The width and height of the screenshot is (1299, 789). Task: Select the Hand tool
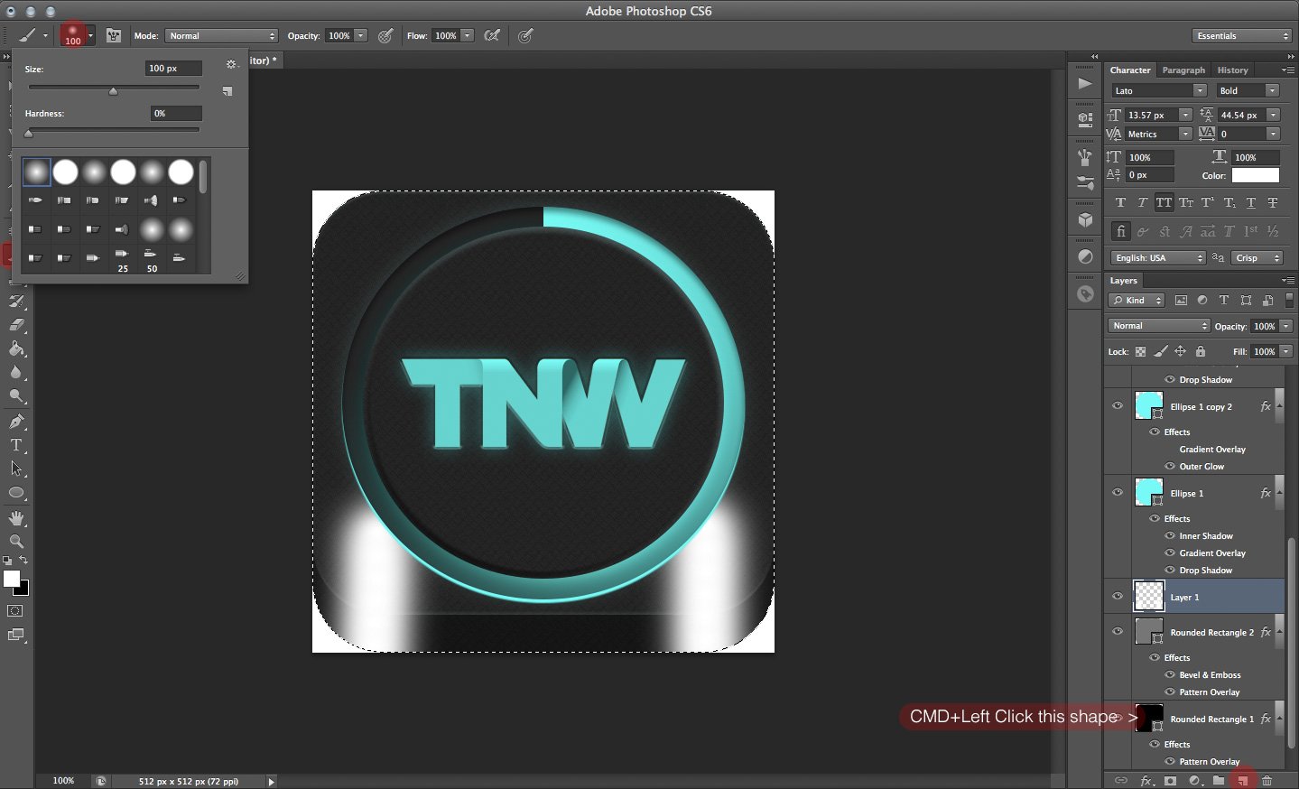[16, 518]
